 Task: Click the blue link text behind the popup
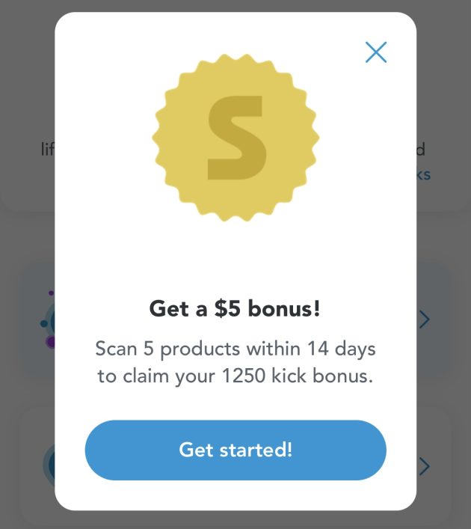424,174
